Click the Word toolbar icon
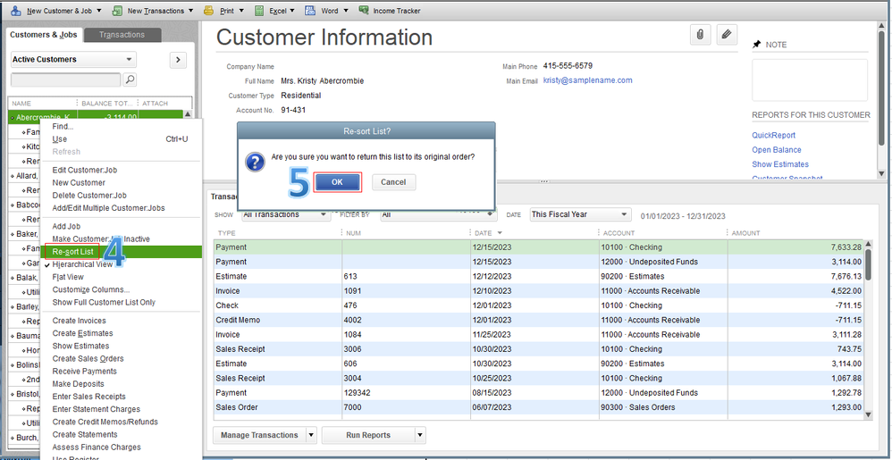The image size is (892, 460). pos(309,11)
